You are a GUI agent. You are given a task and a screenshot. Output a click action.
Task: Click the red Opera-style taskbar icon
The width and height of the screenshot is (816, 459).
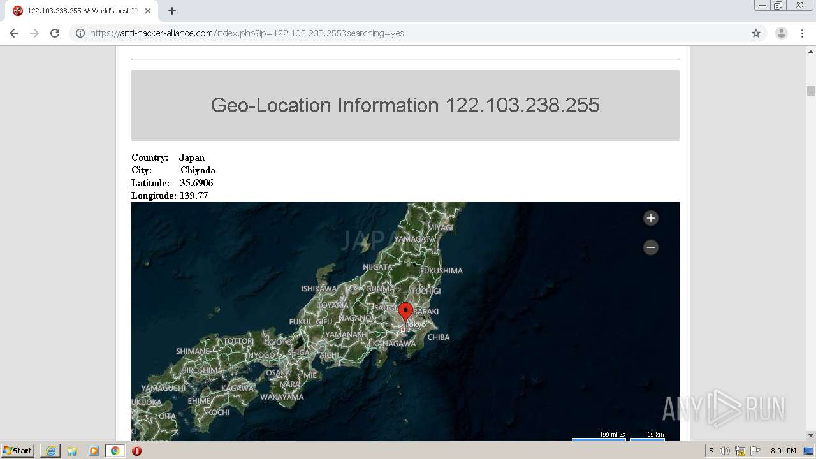tap(136, 451)
